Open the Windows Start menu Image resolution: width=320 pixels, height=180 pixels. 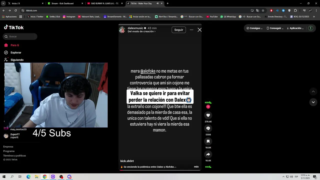tap(4, 177)
